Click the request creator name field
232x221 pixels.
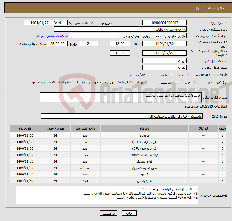pos(128,36)
